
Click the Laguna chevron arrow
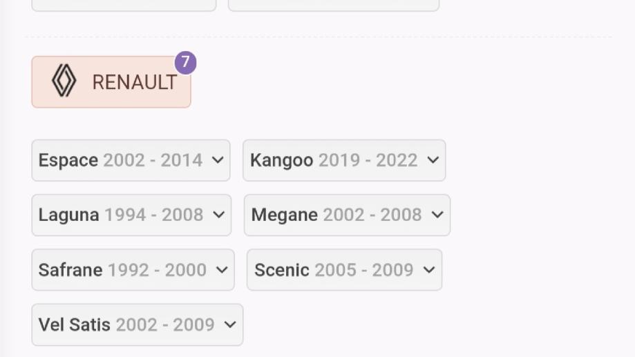[x=218, y=215]
